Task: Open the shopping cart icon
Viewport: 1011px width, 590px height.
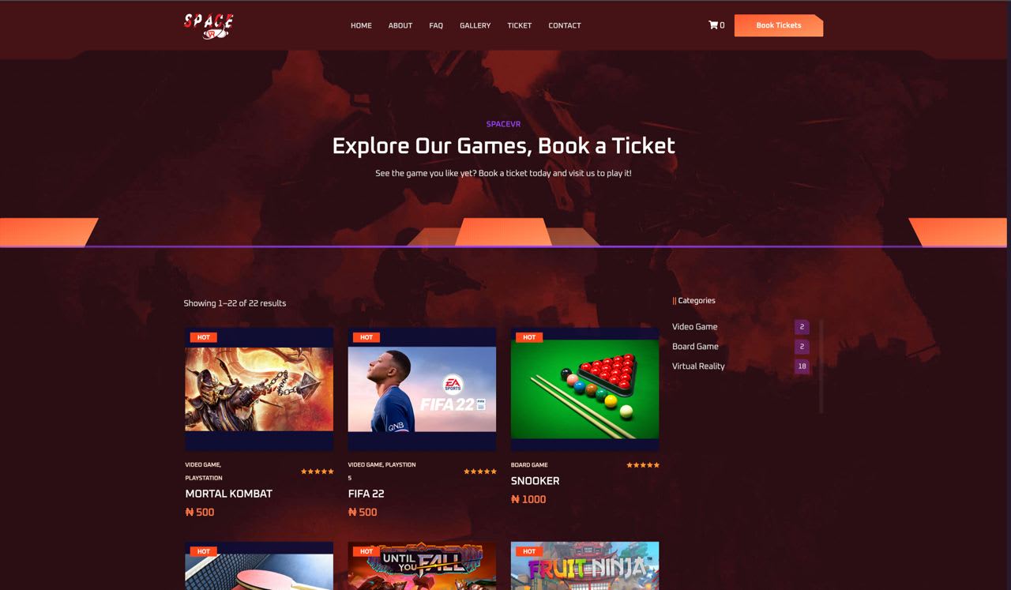Action: [713, 25]
